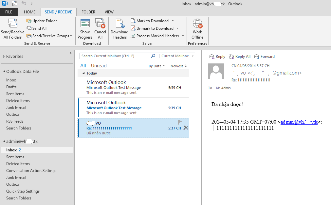This screenshot has width=331, height=205.
Task: Open the By Date sort dropdown
Action: [x=156, y=66]
